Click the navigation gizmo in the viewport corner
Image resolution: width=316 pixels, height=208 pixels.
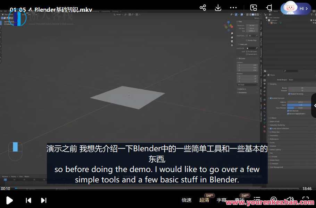click(x=229, y=25)
